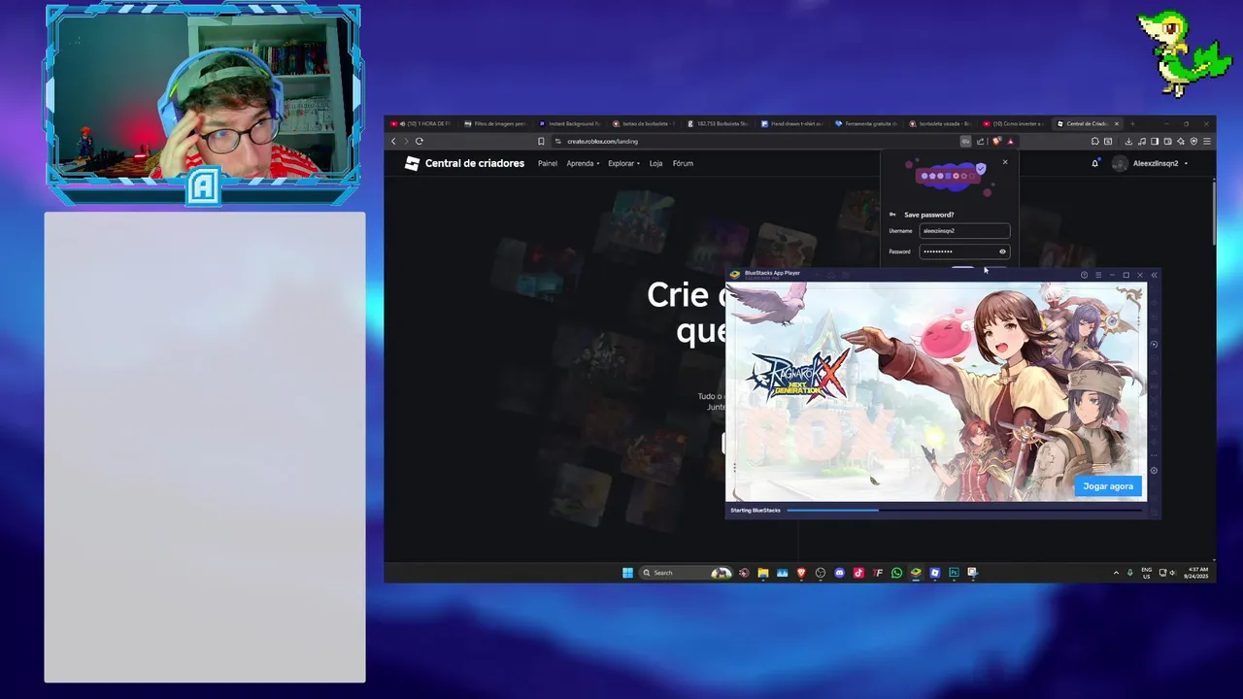Open OBS Studio from the taskbar
The width and height of the screenshot is (1243, 699).
pyautogui.click(x=821, y=573)
